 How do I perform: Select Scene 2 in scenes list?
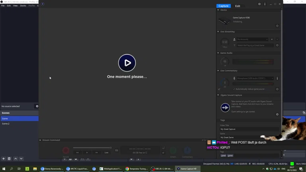pyautogui.click(x=6, y=124)
